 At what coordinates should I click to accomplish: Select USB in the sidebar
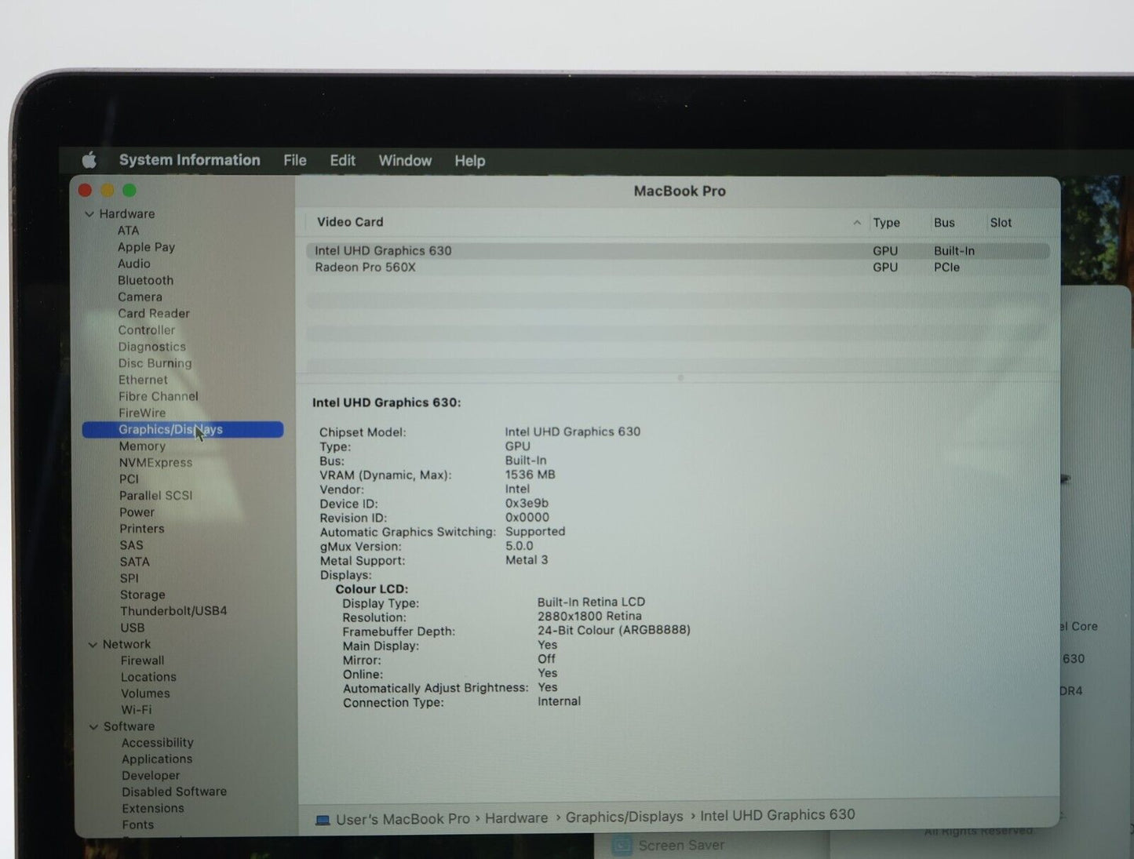pos(132,628)
